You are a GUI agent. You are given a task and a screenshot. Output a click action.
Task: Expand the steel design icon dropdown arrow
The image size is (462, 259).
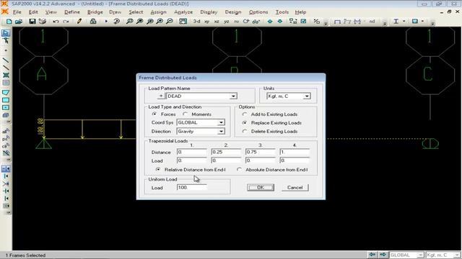click(404, 22)
